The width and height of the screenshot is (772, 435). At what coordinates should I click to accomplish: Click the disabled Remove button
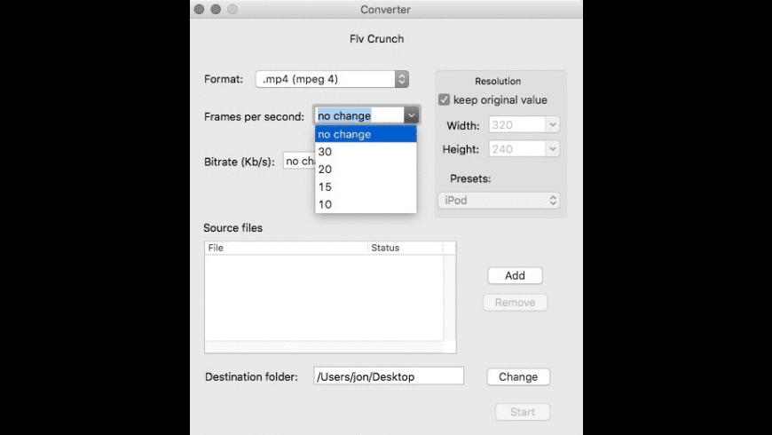pyautogui.click(x=515, y=303)
